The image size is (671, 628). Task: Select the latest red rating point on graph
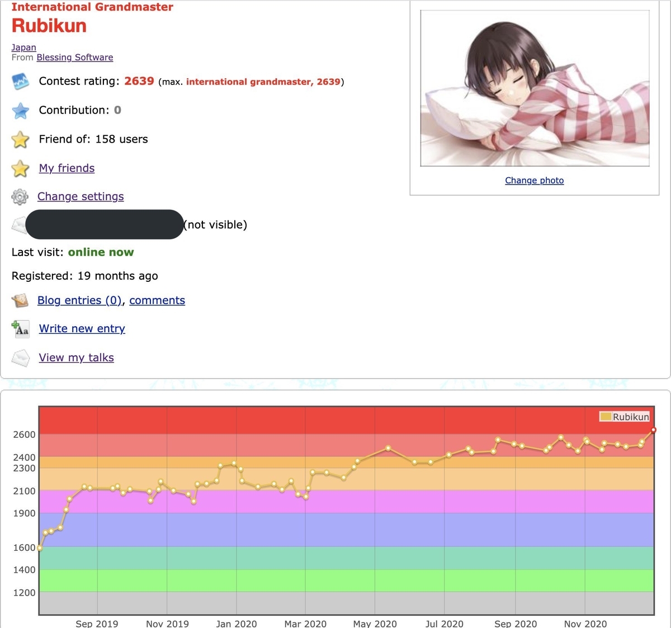pos(654,430)
